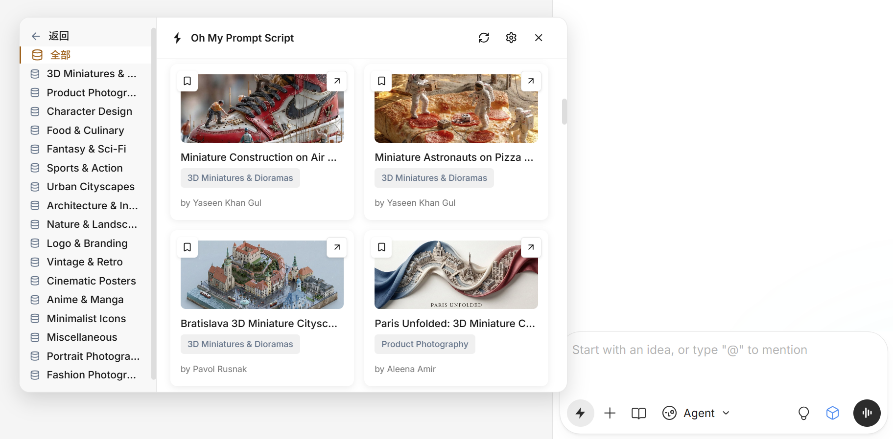
Task: Click the plus icon in the chat toolbar
Action: [610, 413]
